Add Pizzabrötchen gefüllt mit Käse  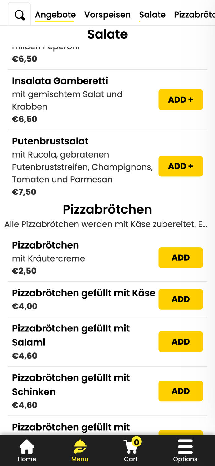[x=181, y=299]
